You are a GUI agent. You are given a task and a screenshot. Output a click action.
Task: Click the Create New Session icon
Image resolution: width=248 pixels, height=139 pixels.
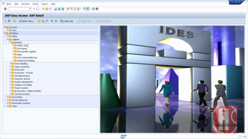tap(84, 9)
